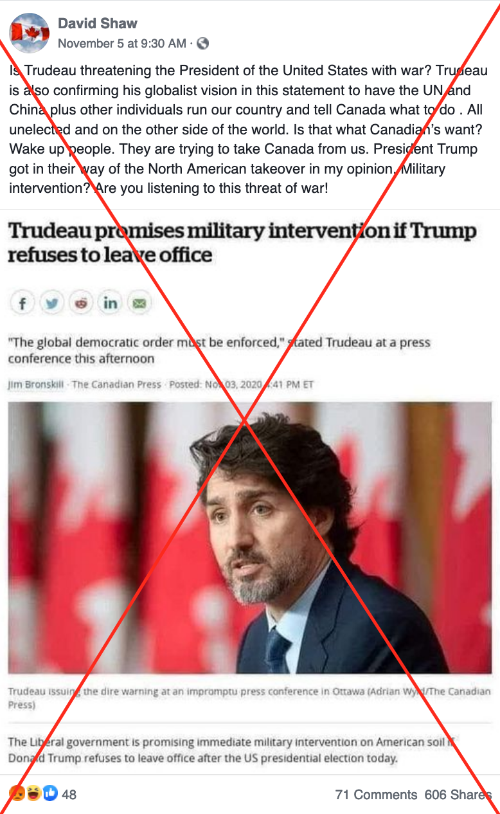Open the David Shaw profile name link

98,24
